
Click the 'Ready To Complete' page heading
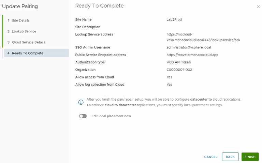click(99, 6)
